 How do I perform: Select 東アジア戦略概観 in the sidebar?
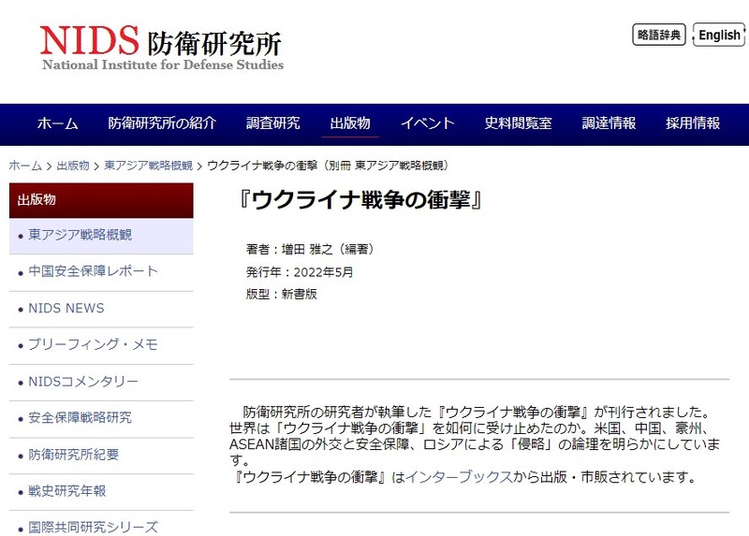click(x=81, y=235)
